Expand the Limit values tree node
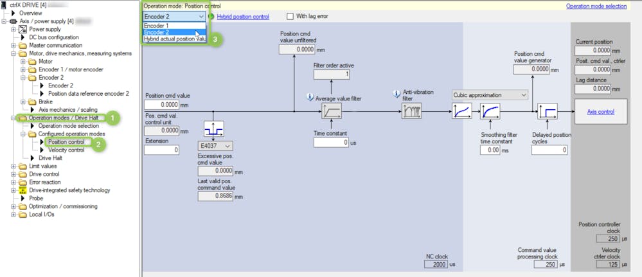The image size is (642, 277). coord(14,166)
